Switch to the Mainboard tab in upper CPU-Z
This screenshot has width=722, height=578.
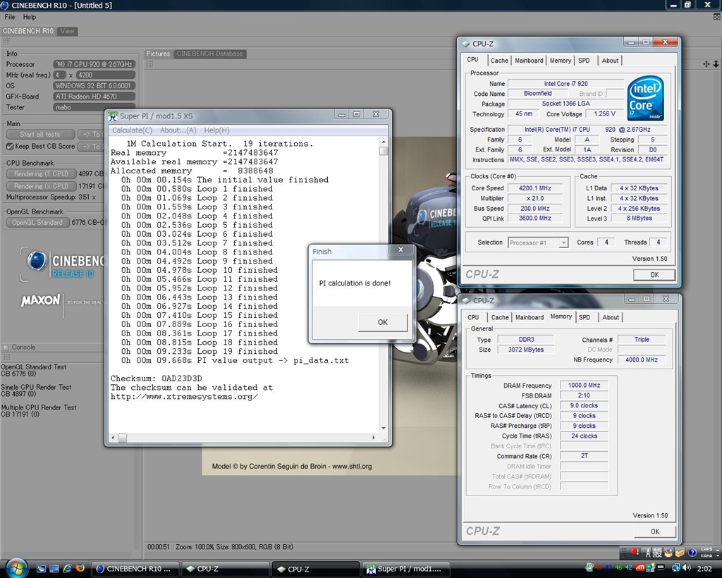pos(529,61)
